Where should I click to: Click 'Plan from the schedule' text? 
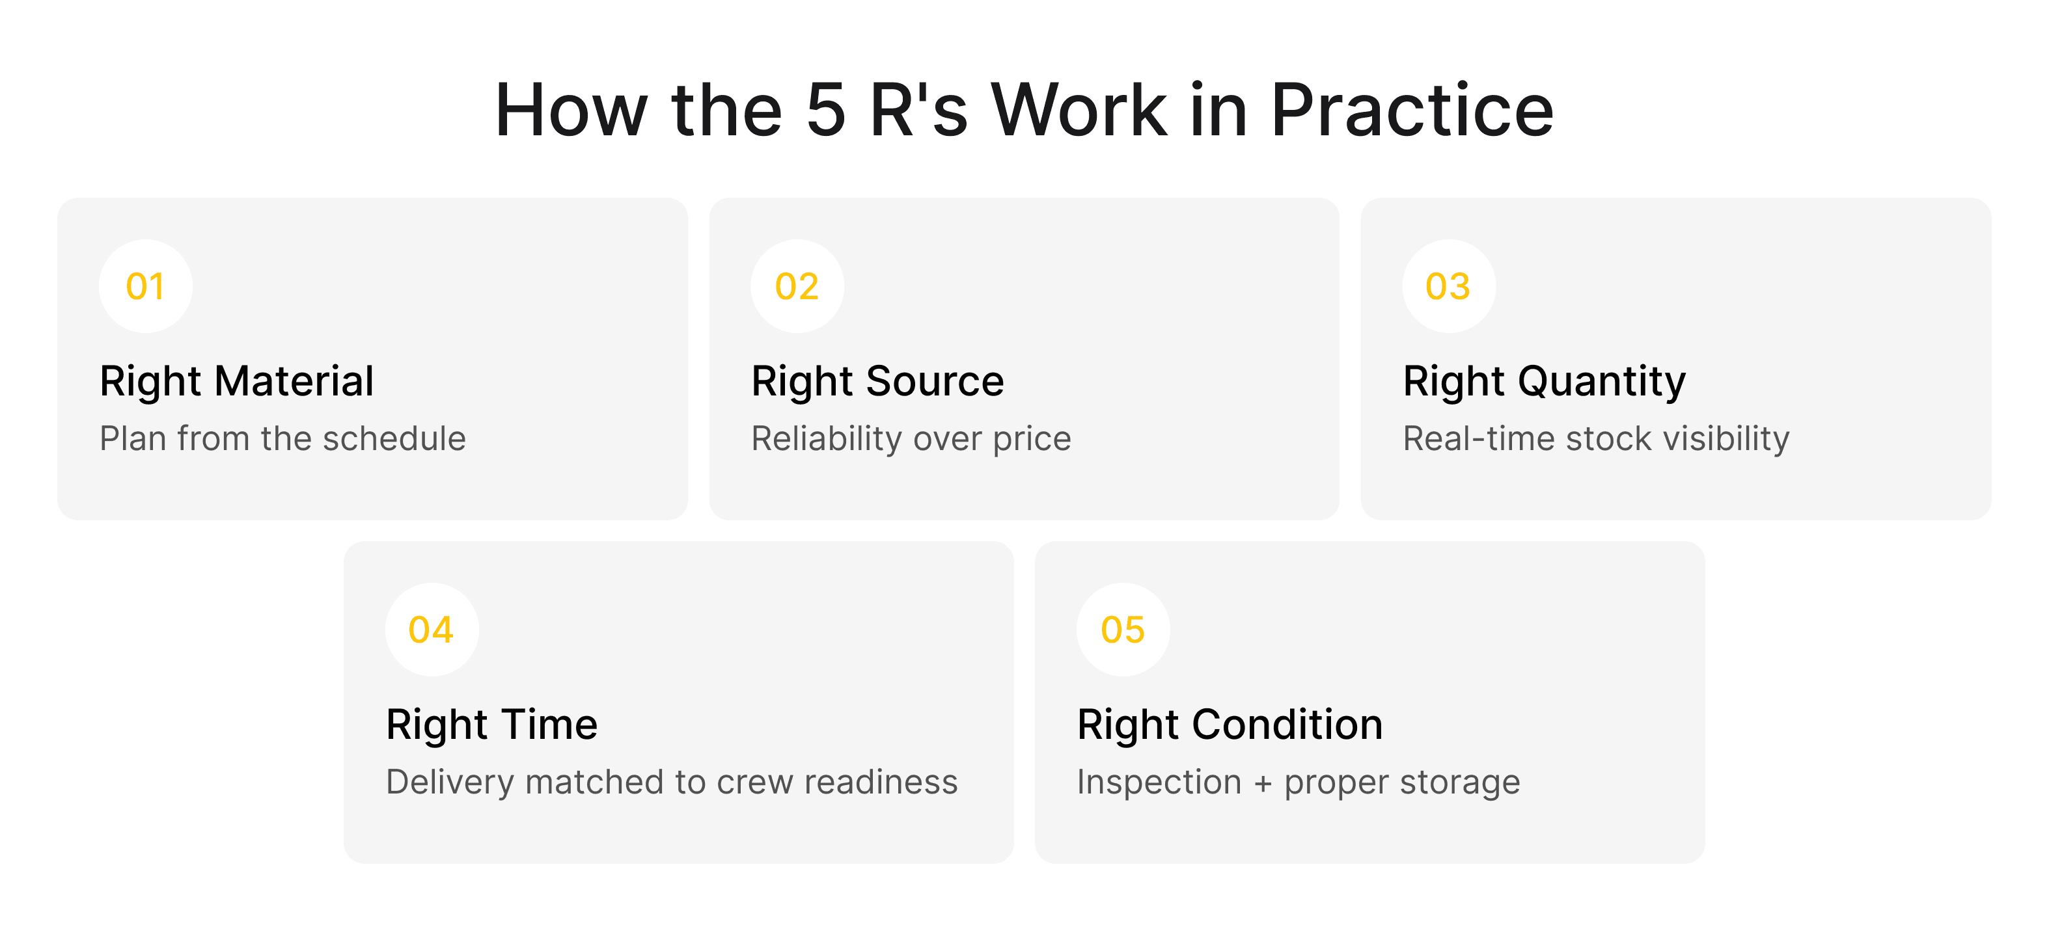tap(282, 439)
